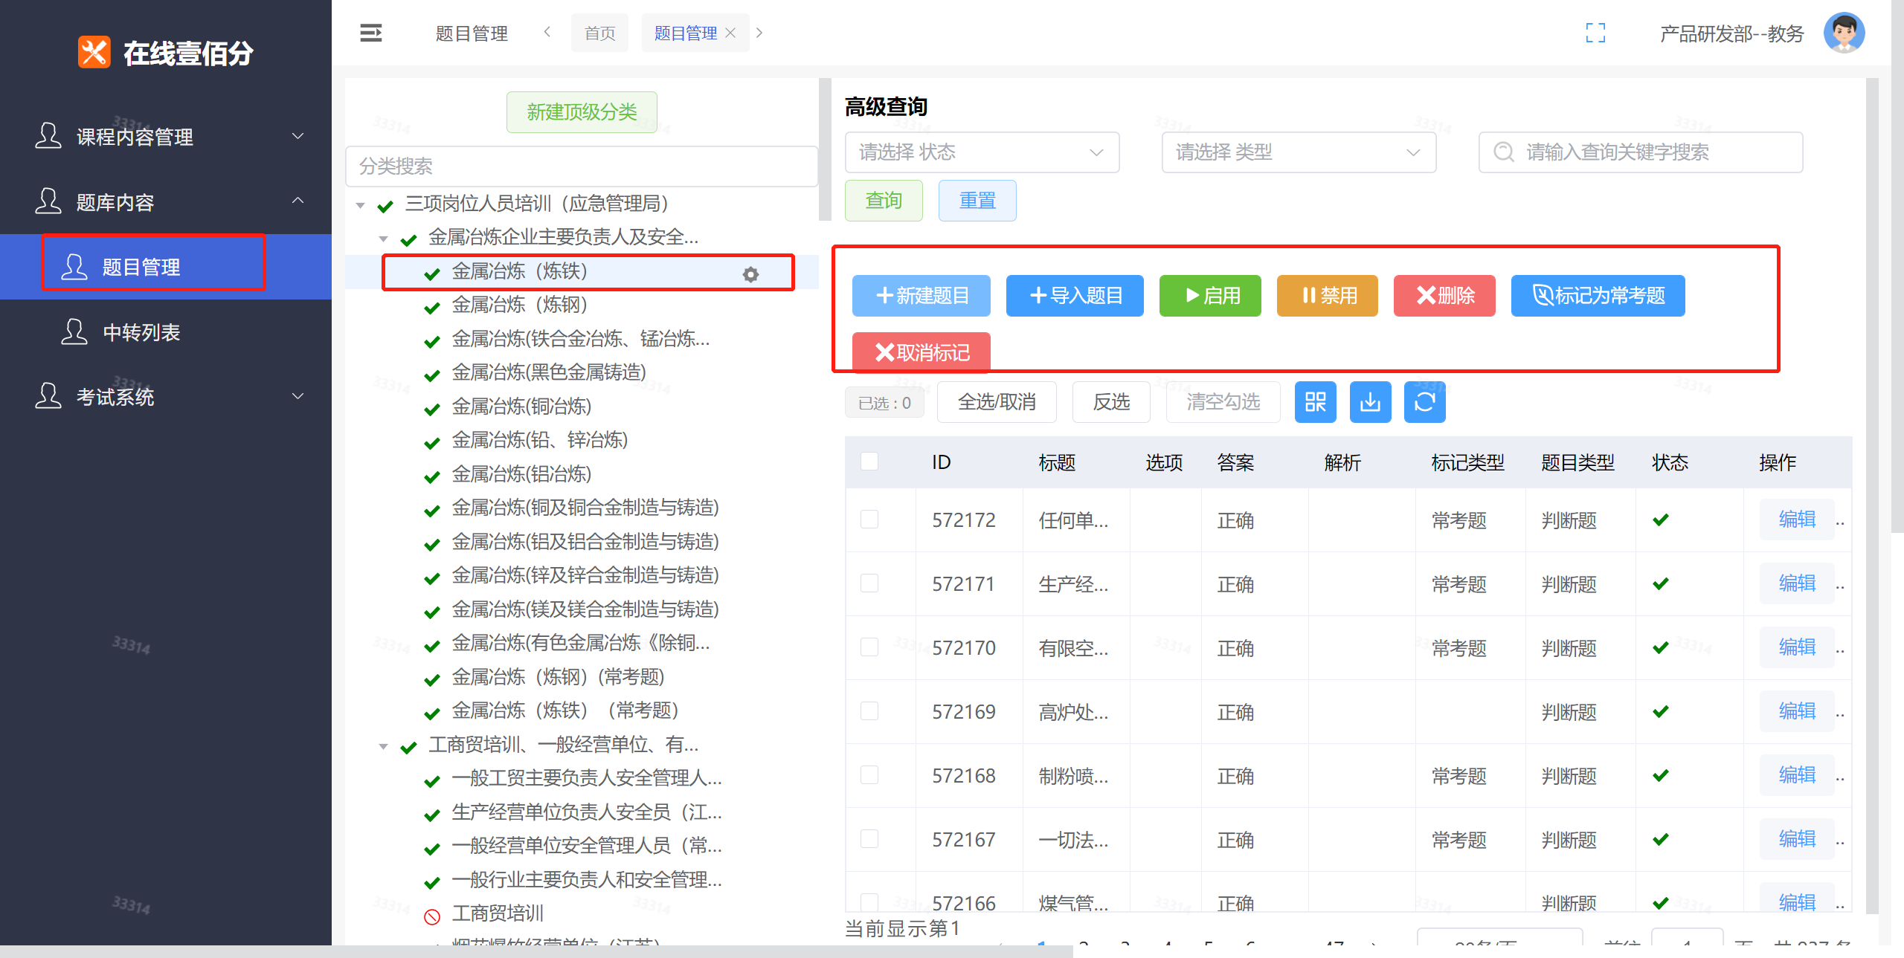Open the 中转列表 sidebar menu item

(x=166, y=331)
